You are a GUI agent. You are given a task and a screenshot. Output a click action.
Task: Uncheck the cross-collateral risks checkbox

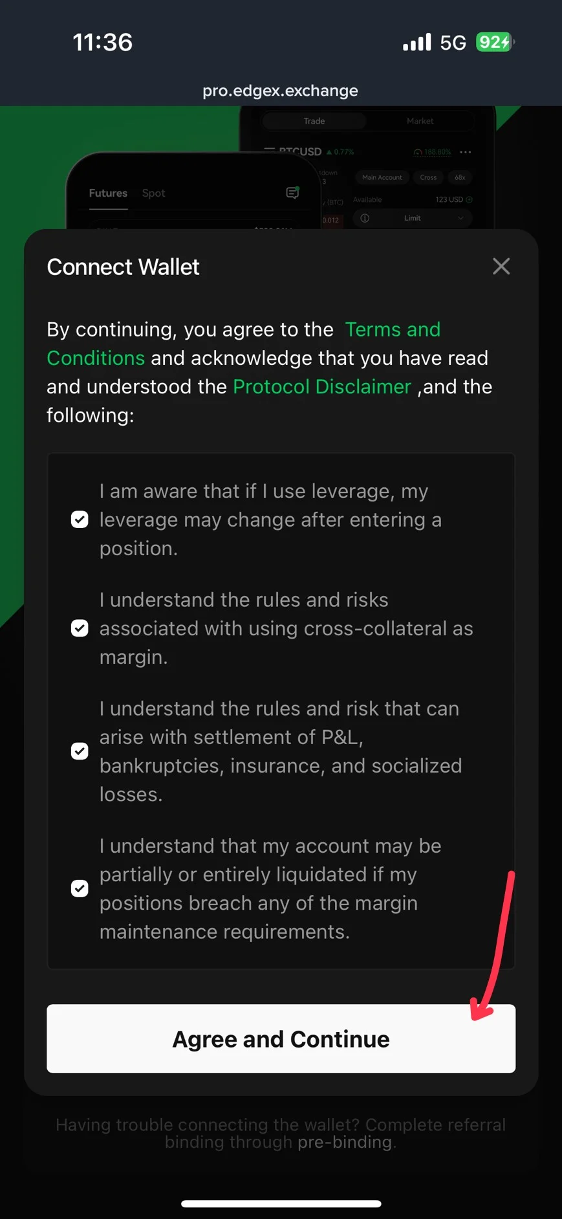point(80,628)
